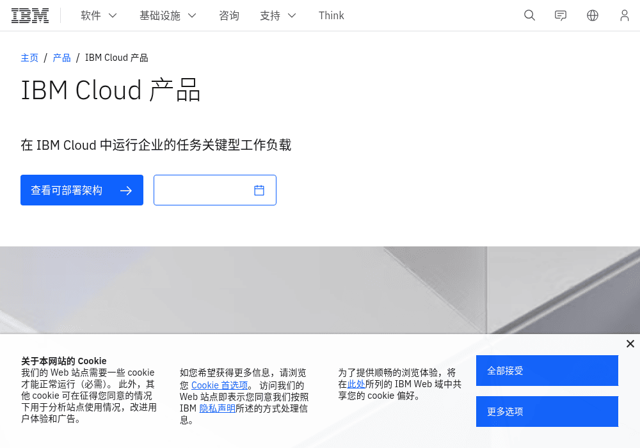Screen dimensions: 640x448
Task: Close the cookie banner with the X
Action: coord(630,344)
